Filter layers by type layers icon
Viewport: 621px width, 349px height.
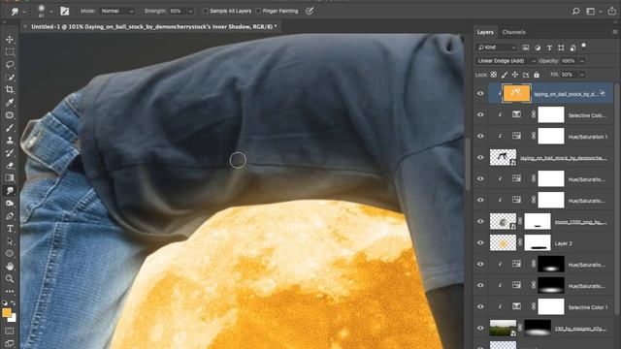tap(549, 48)
